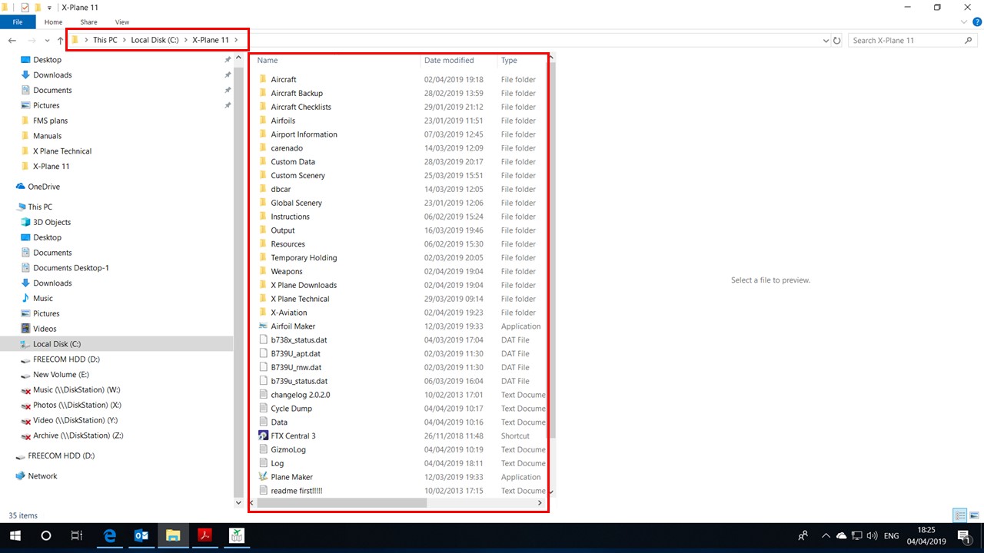Screen dimensions: 984x553
Task: Open Outlook from taskbar
Action: pos(141,535)
